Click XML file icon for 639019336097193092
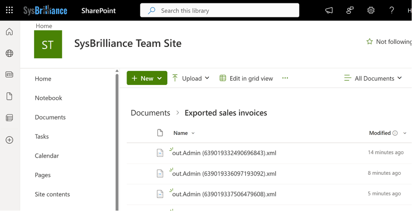 (160, 173)
